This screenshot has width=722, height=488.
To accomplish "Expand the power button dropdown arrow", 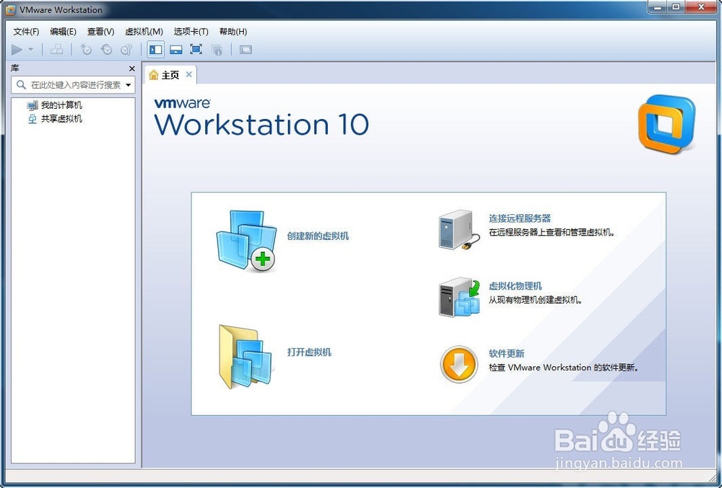I will coord(30,49).
